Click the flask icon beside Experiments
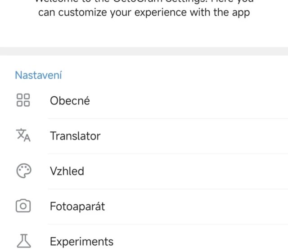The image size is (288, 252). tap(23, 241)
